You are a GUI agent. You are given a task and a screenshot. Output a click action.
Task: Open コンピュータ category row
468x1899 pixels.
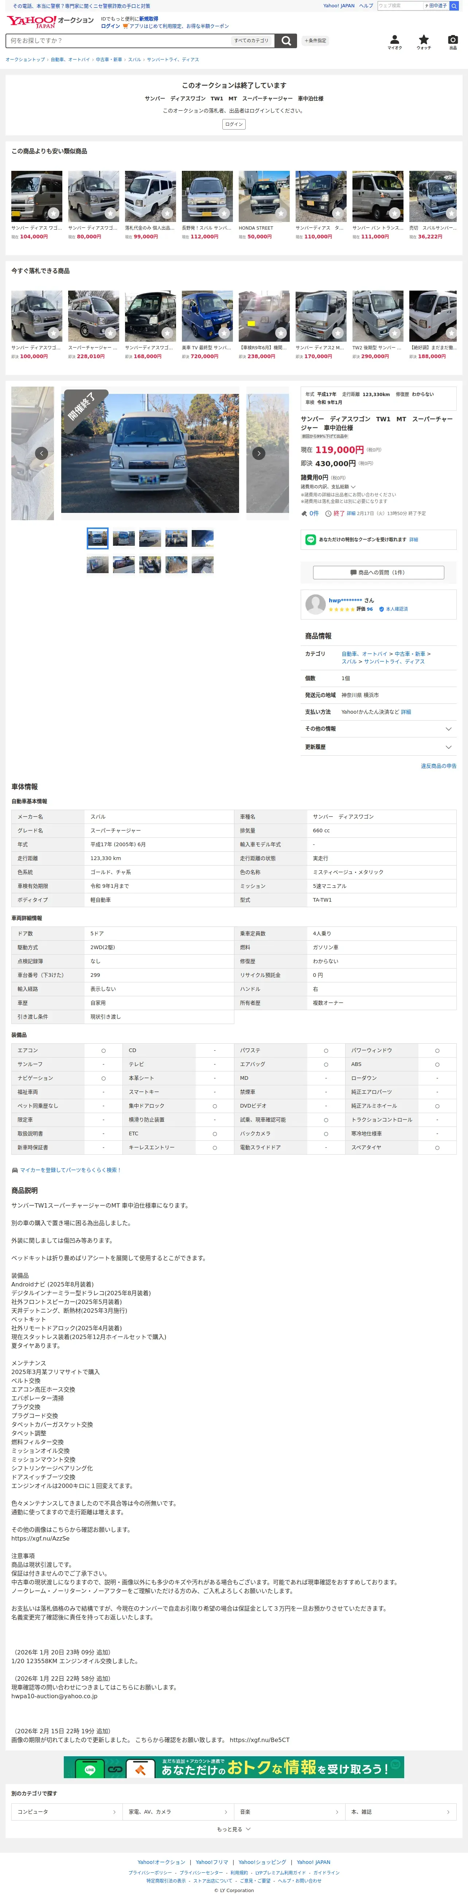point(67,1811)
